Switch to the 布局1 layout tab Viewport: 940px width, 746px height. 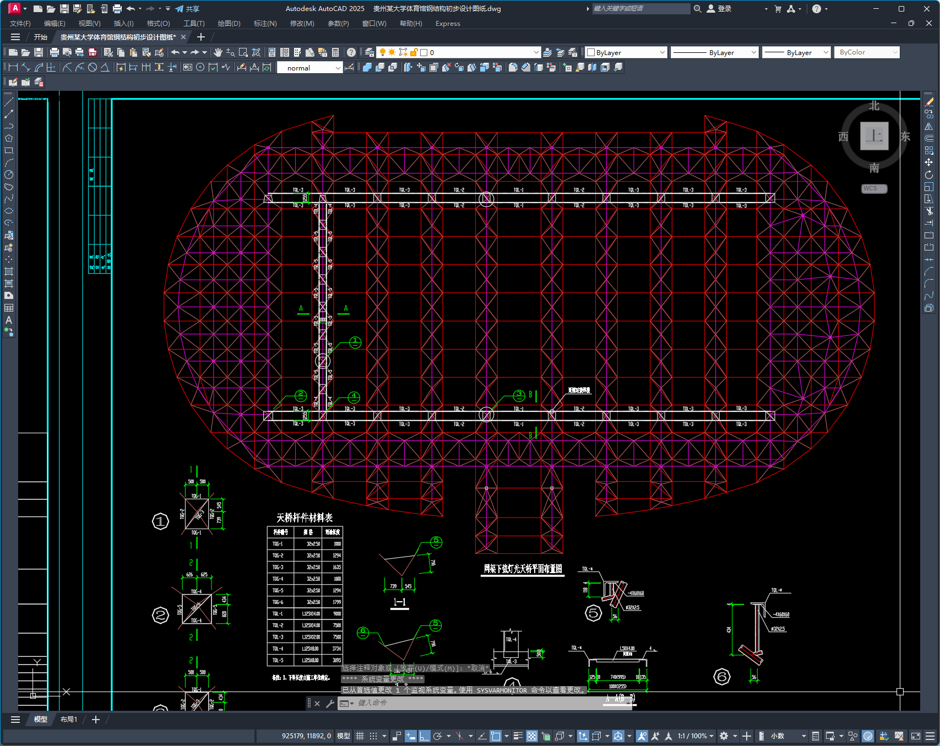pyautogui.click(x=69, y=720)
